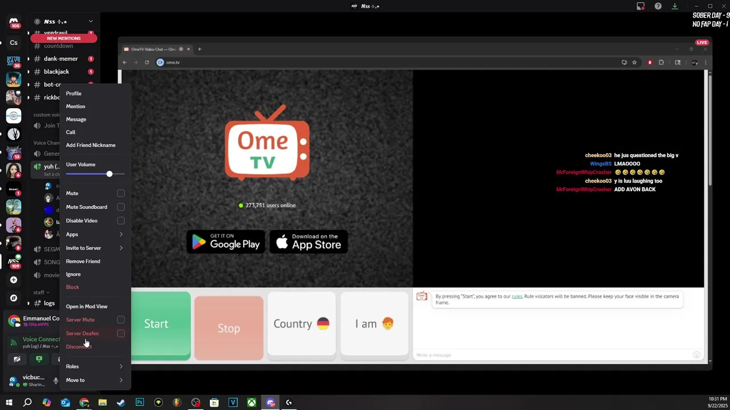Image resolution: width=730 pixels, height=410 pixels.
Task: Expand the Apps submenu
Action: pyautogui.click(x=95, y=235)
